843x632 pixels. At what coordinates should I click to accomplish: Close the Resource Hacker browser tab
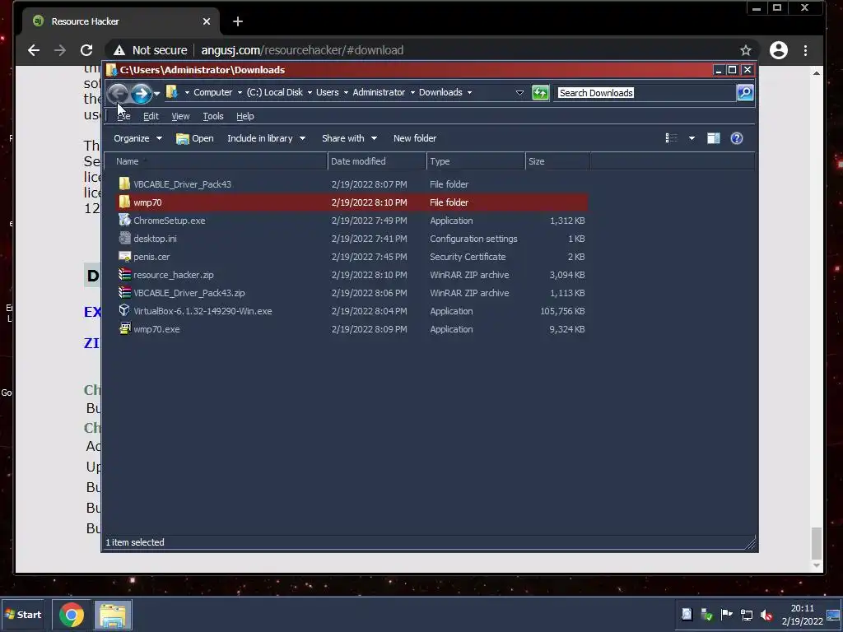coord(207,21)
